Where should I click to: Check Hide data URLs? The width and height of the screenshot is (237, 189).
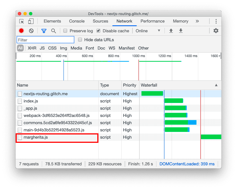pyautogui.click(x=80, y=40)
